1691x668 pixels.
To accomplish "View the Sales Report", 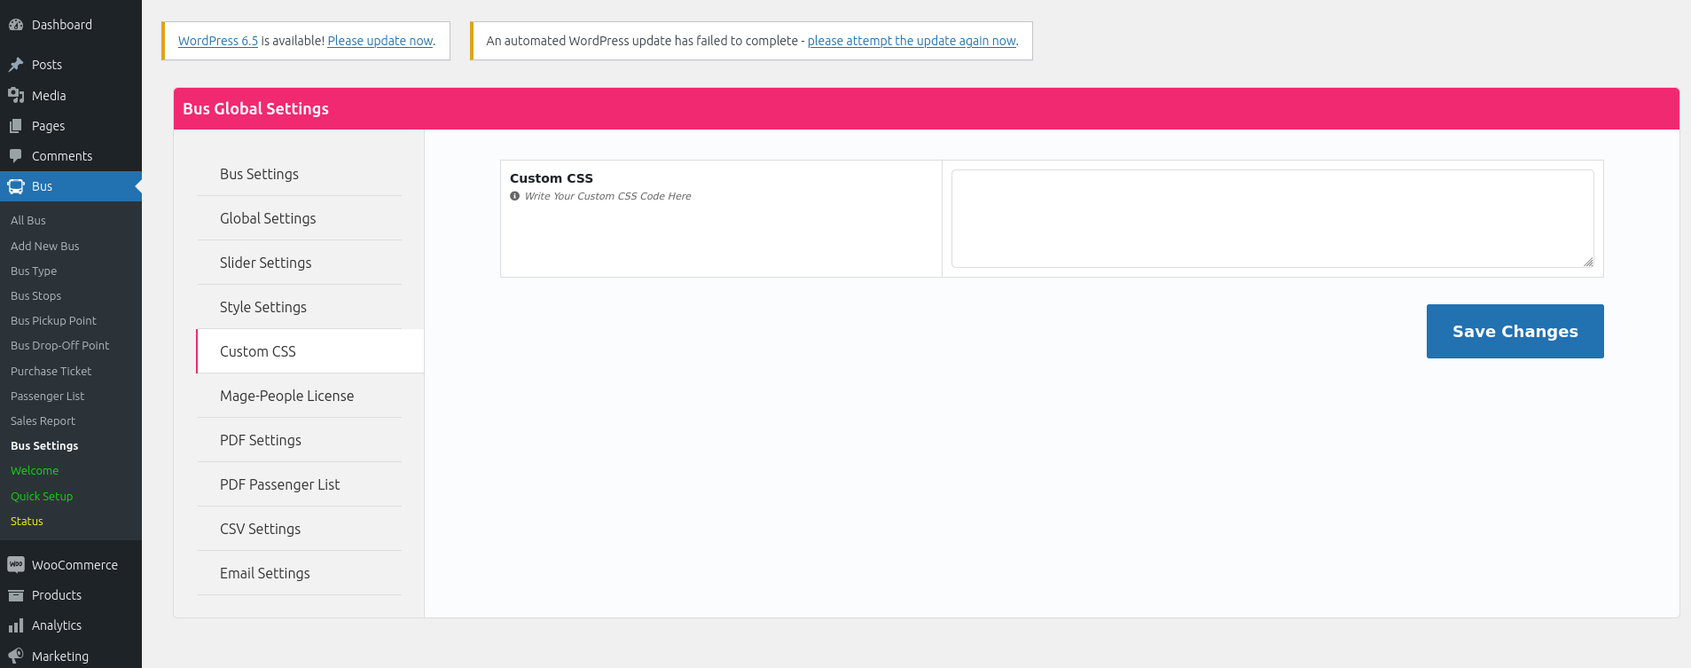I will pos(43,420).
